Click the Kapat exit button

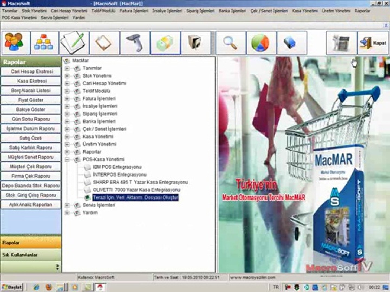tap(373, 43)
